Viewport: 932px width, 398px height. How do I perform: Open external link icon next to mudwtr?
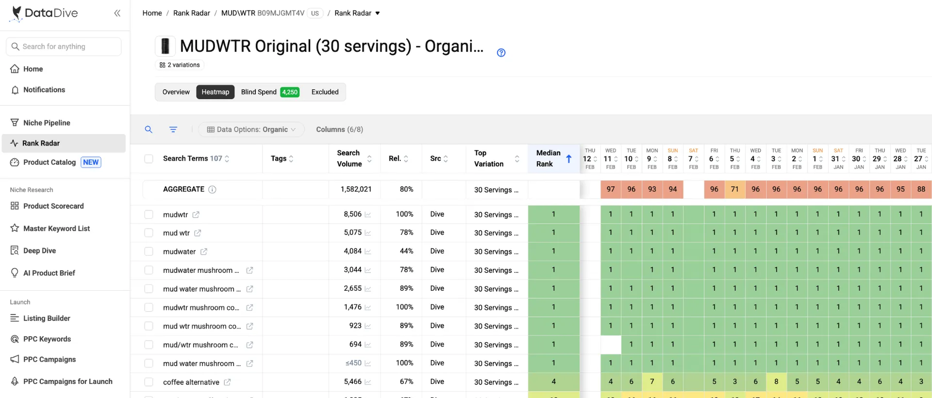point(196,215)
